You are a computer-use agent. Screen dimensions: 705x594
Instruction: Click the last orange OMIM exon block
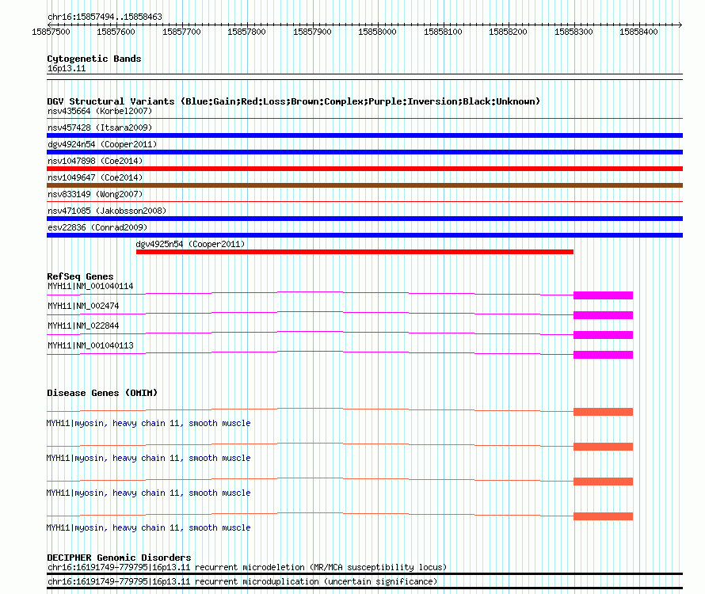(603, 516)
